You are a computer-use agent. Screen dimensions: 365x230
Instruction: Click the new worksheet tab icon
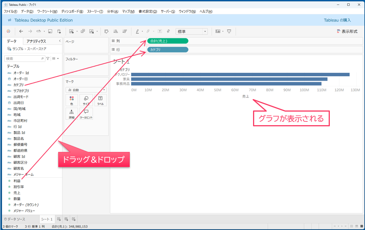pos(59,219)
